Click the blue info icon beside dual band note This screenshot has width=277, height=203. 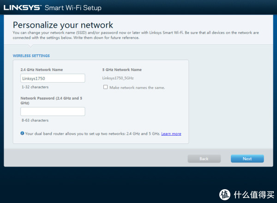(x=22, y=133)
